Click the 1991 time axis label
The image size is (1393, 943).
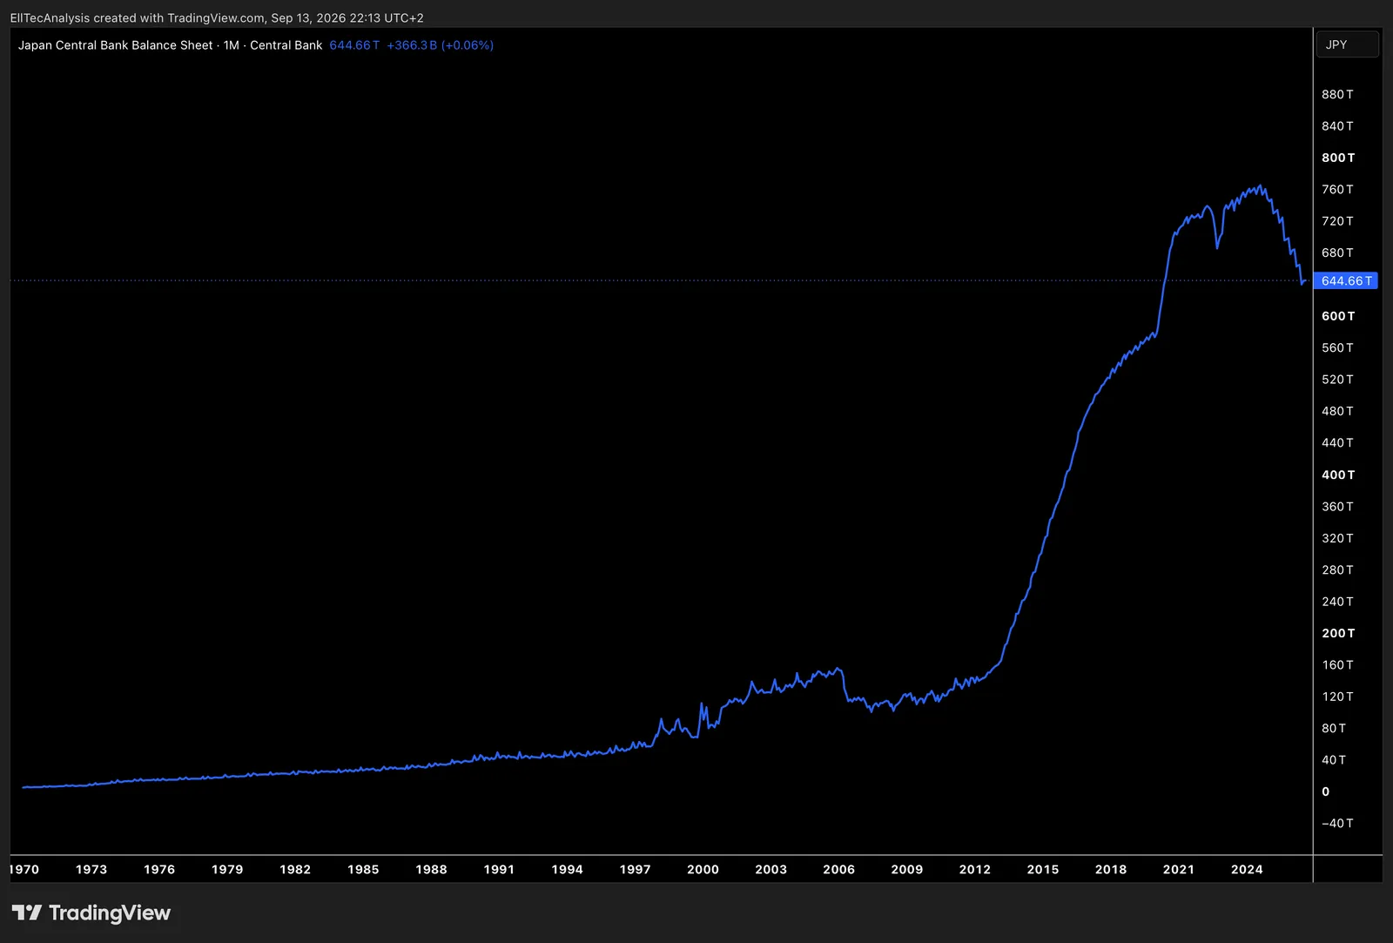499,869
